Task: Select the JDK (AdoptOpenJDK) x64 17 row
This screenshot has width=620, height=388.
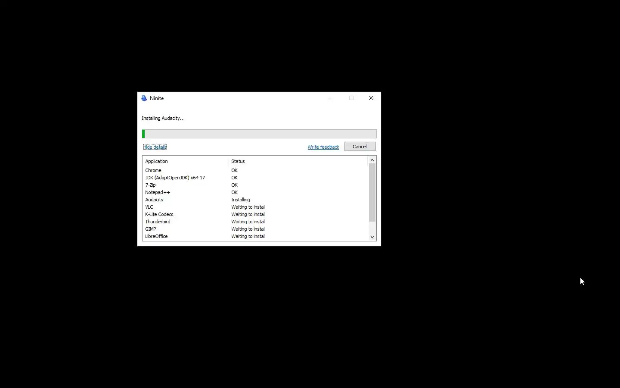Action: [x=256, y=178]
